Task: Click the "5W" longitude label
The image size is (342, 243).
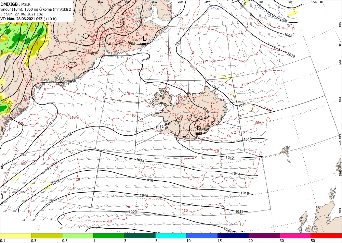Action: (261, 2)
